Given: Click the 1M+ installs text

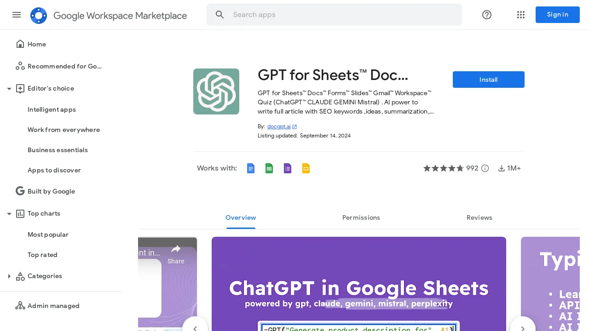Looking at the screenshot, I should click(514, 168).
